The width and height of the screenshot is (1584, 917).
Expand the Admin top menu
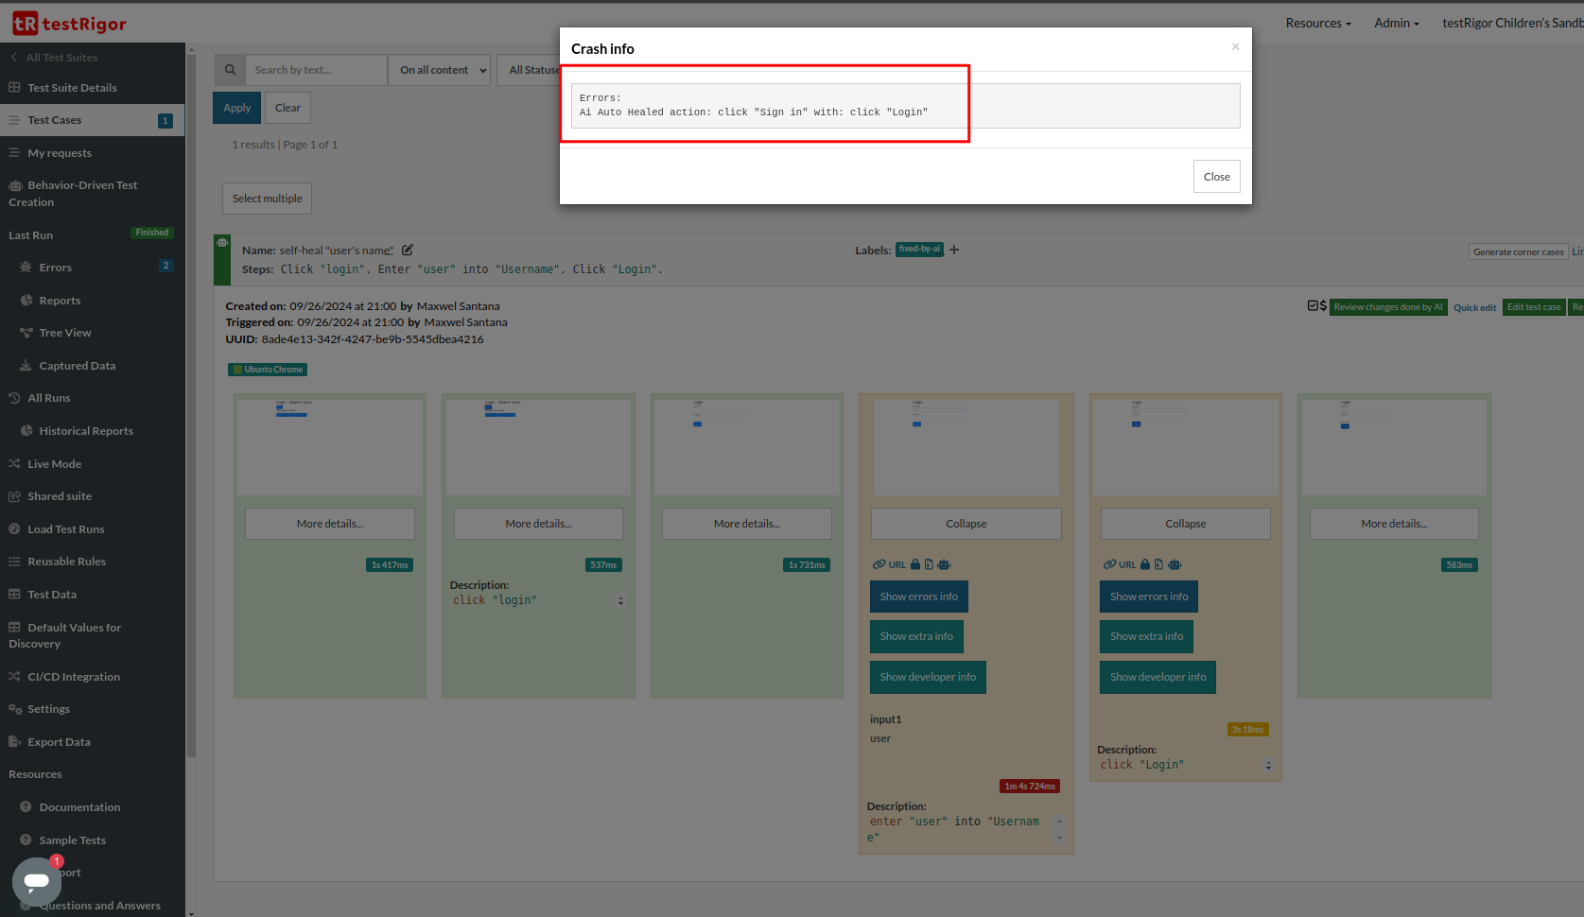[x=1396, y=24]
